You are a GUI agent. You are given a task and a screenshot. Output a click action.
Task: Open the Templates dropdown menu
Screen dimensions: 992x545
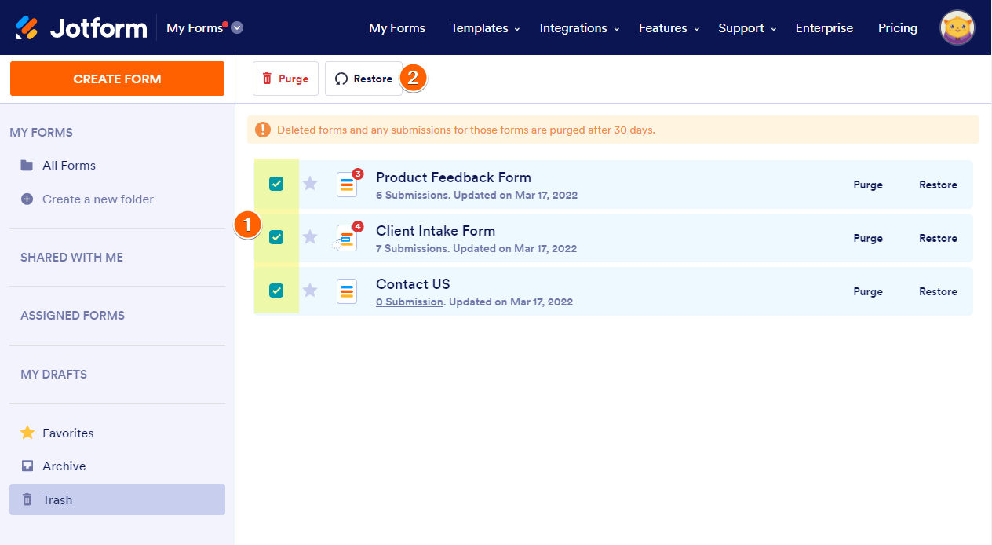point(484,28)
